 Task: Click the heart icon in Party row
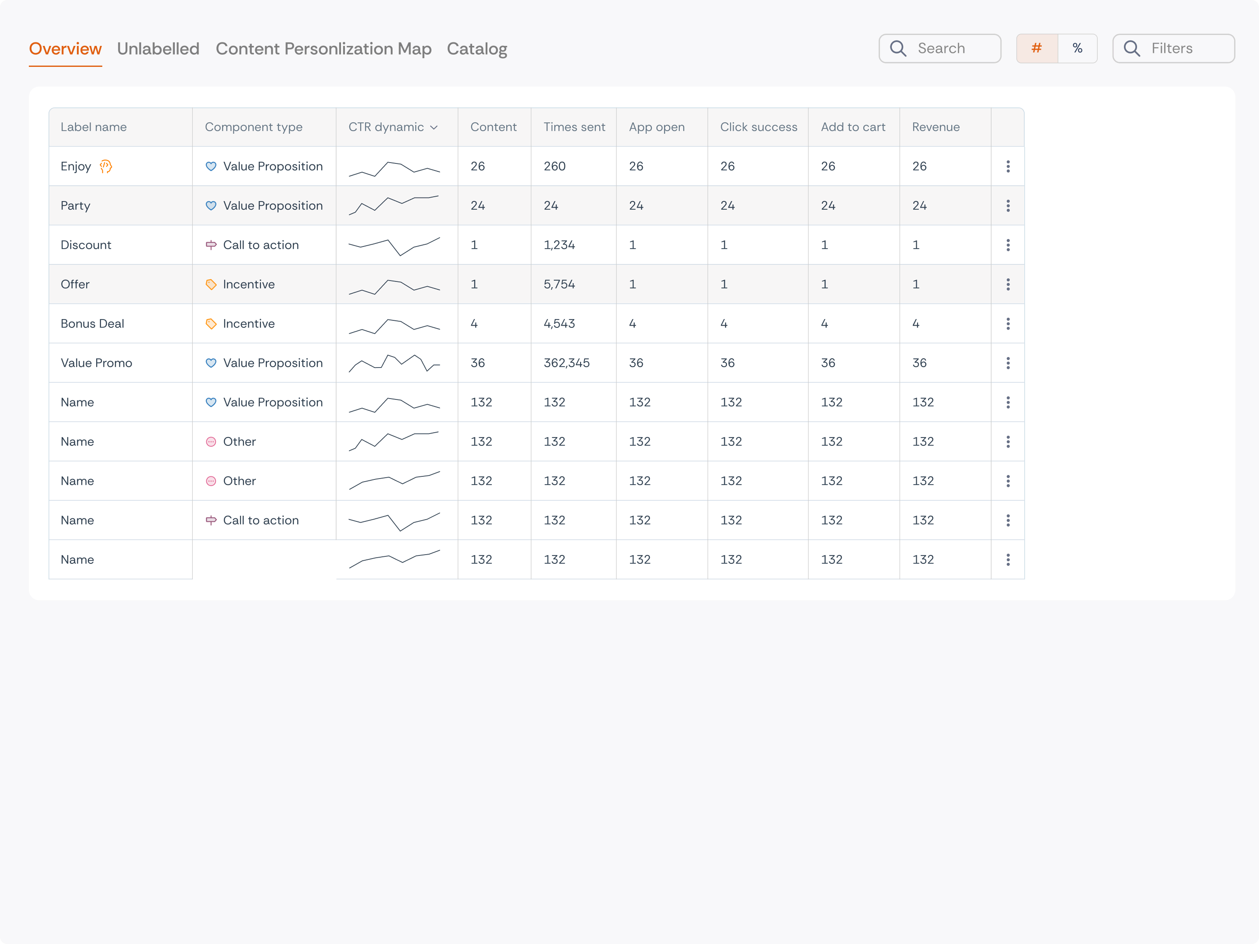[211, 205]
